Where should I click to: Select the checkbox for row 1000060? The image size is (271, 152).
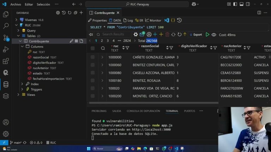(93, 65)
